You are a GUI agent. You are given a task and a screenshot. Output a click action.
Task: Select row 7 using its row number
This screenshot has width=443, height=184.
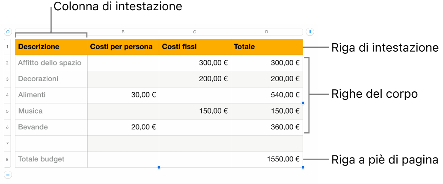click(8, 143)
